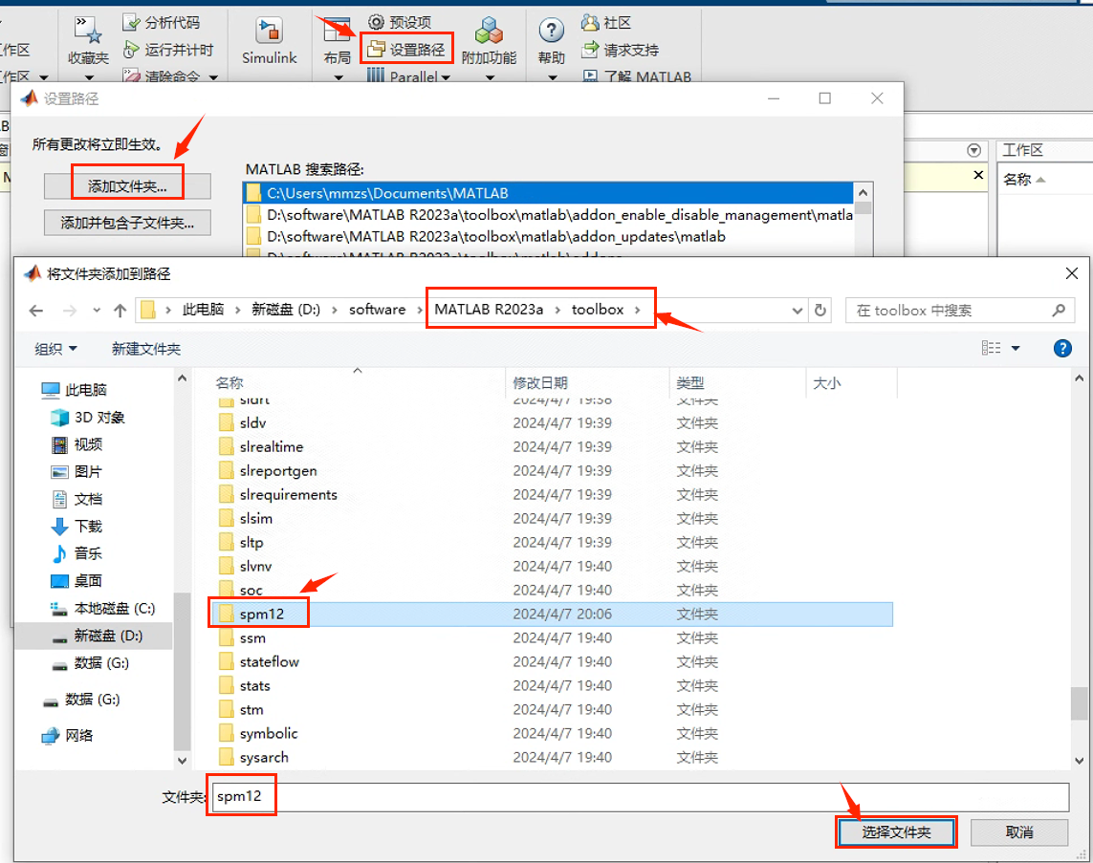Viewport: 1093px width, 863px height.
Task: Click New Folder (新建文件夹)
Action: point(146,348)
